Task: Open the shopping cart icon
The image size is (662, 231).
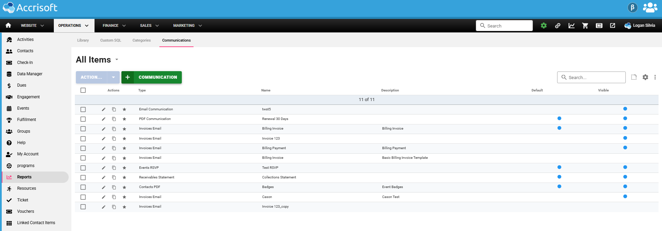Action: point(585,26)
